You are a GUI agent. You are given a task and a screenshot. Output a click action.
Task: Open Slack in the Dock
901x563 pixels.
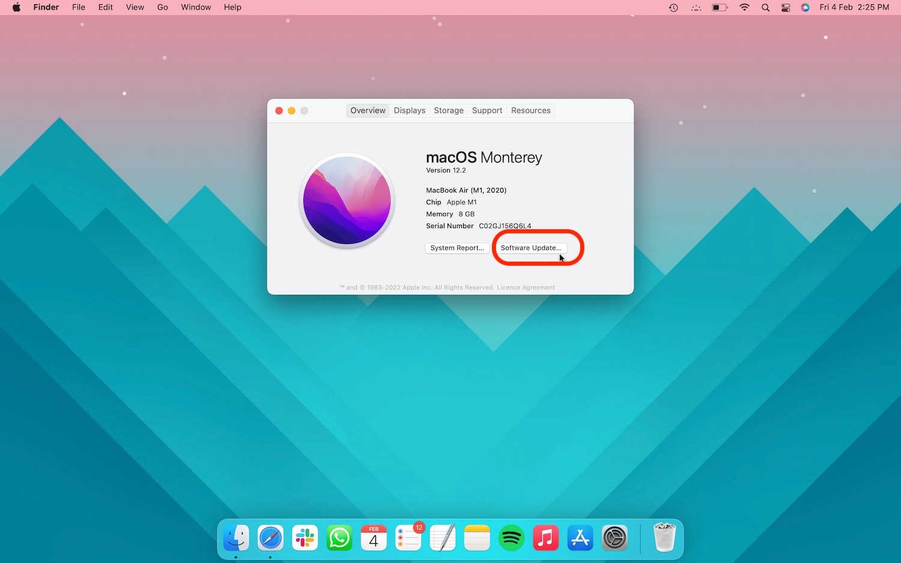tap(305, 538)
